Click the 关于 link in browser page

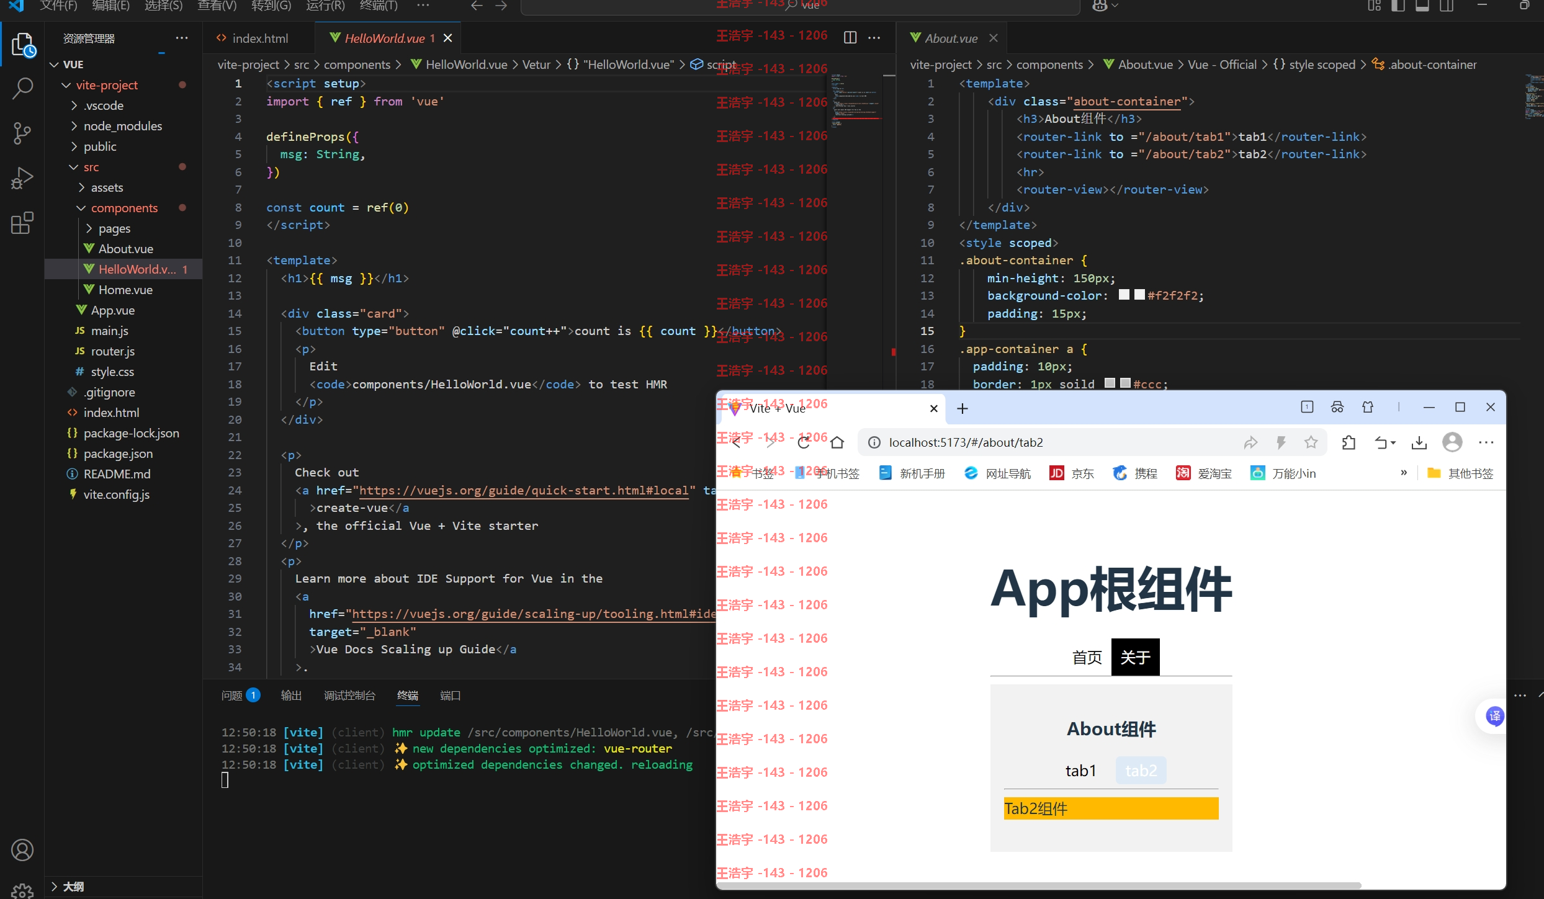point(1135,657)
